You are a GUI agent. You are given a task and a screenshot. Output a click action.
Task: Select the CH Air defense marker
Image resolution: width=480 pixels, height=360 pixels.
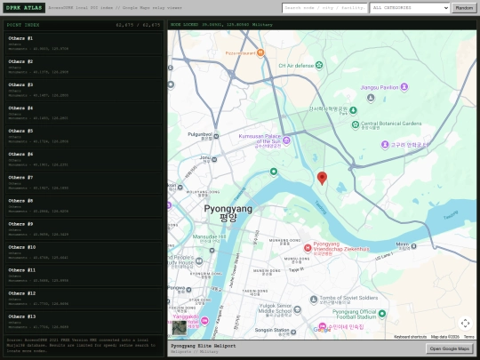319,65
